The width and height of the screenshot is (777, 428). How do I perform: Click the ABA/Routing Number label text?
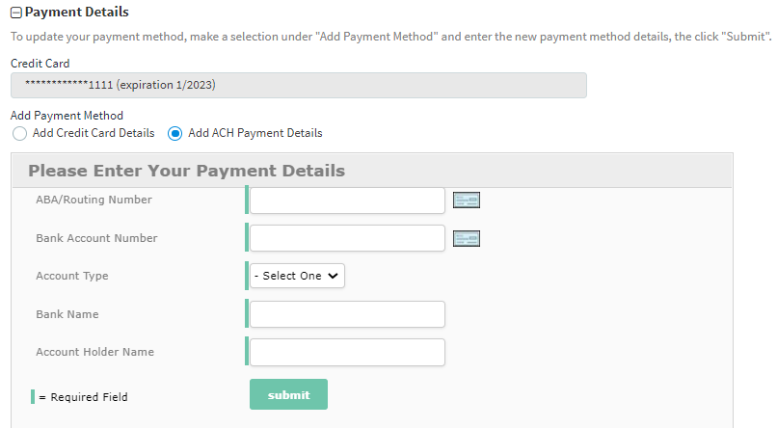pos(94,200)
